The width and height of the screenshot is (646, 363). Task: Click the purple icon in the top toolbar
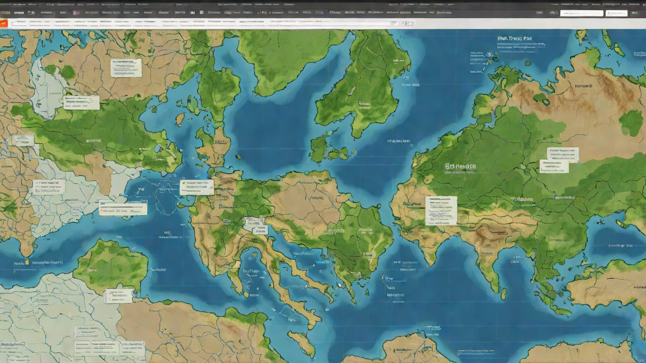pos(76,12)
